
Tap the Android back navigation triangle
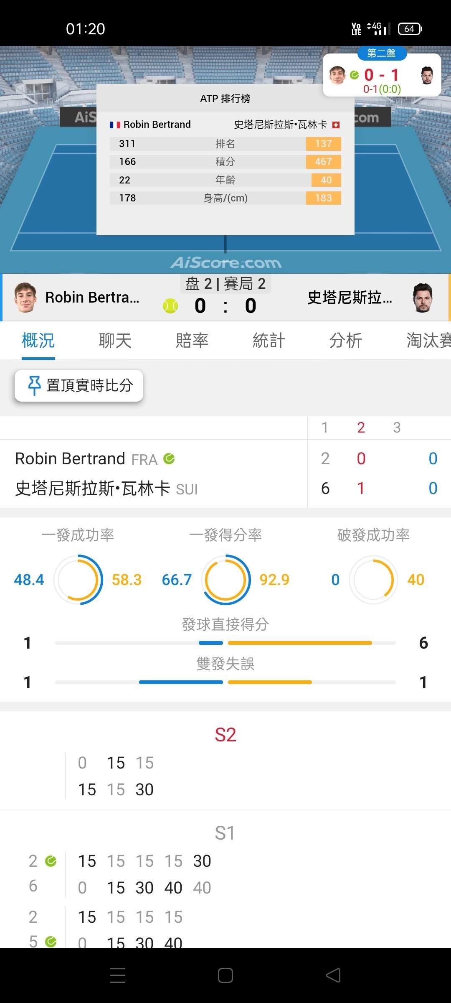333,975
